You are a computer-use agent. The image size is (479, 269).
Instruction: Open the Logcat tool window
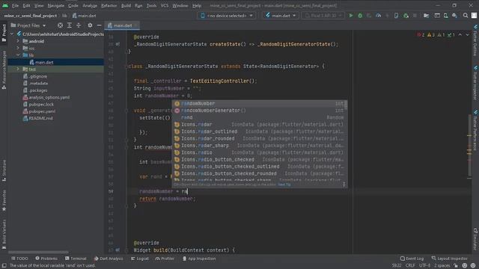(x=140, y=259)
